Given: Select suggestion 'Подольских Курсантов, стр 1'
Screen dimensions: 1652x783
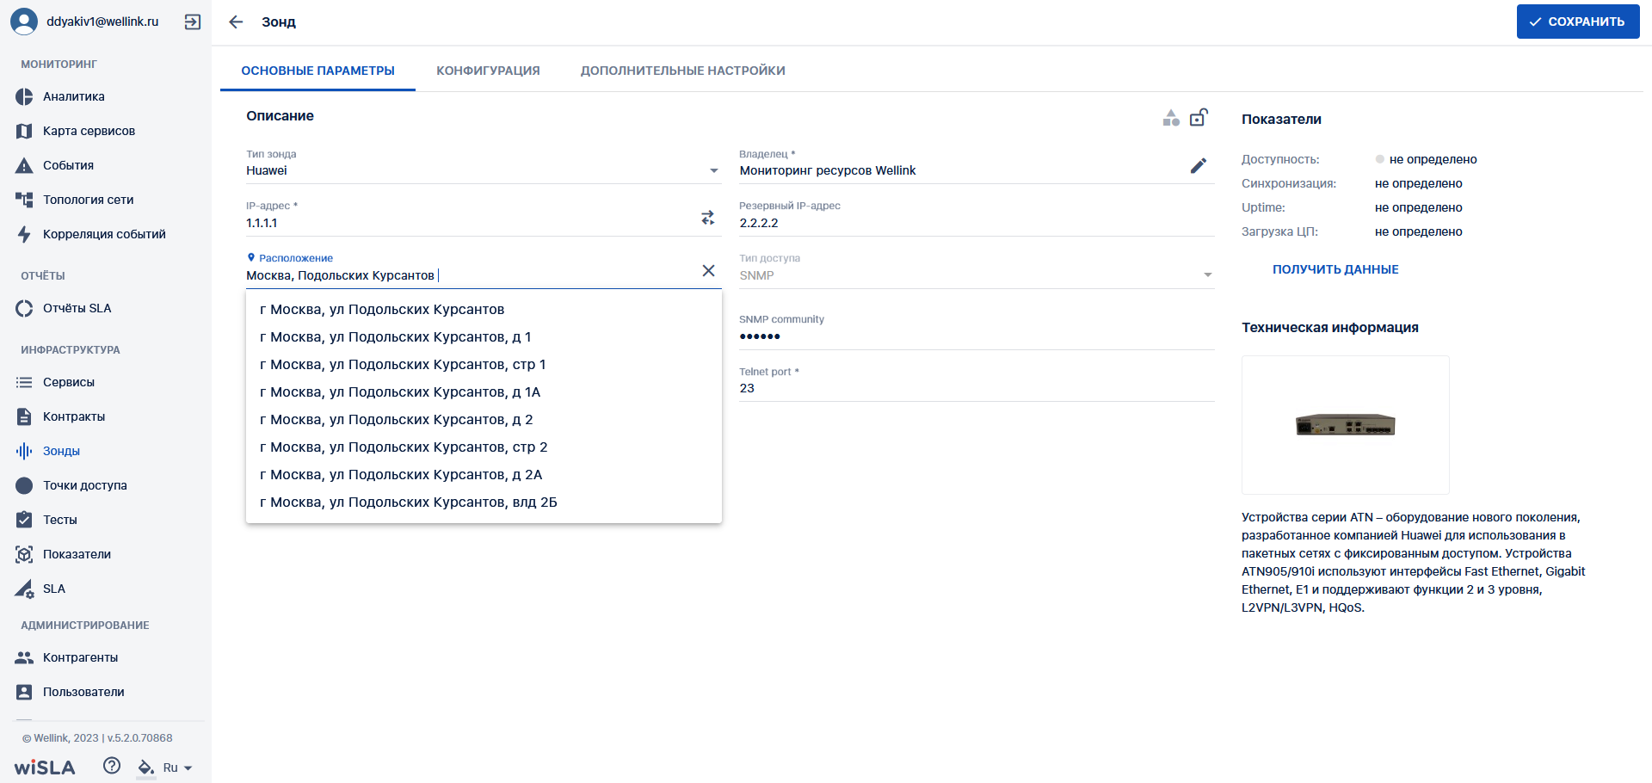Looking at the screenshot, I should coord(484,365).
